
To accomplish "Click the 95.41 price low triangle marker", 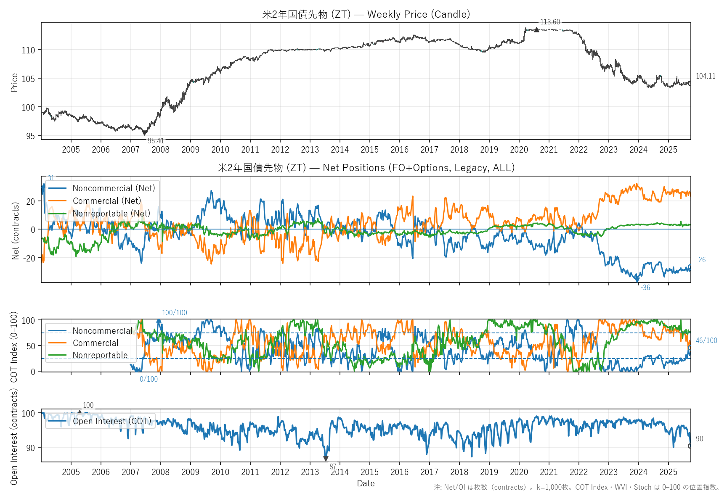I will click(145, 133).
